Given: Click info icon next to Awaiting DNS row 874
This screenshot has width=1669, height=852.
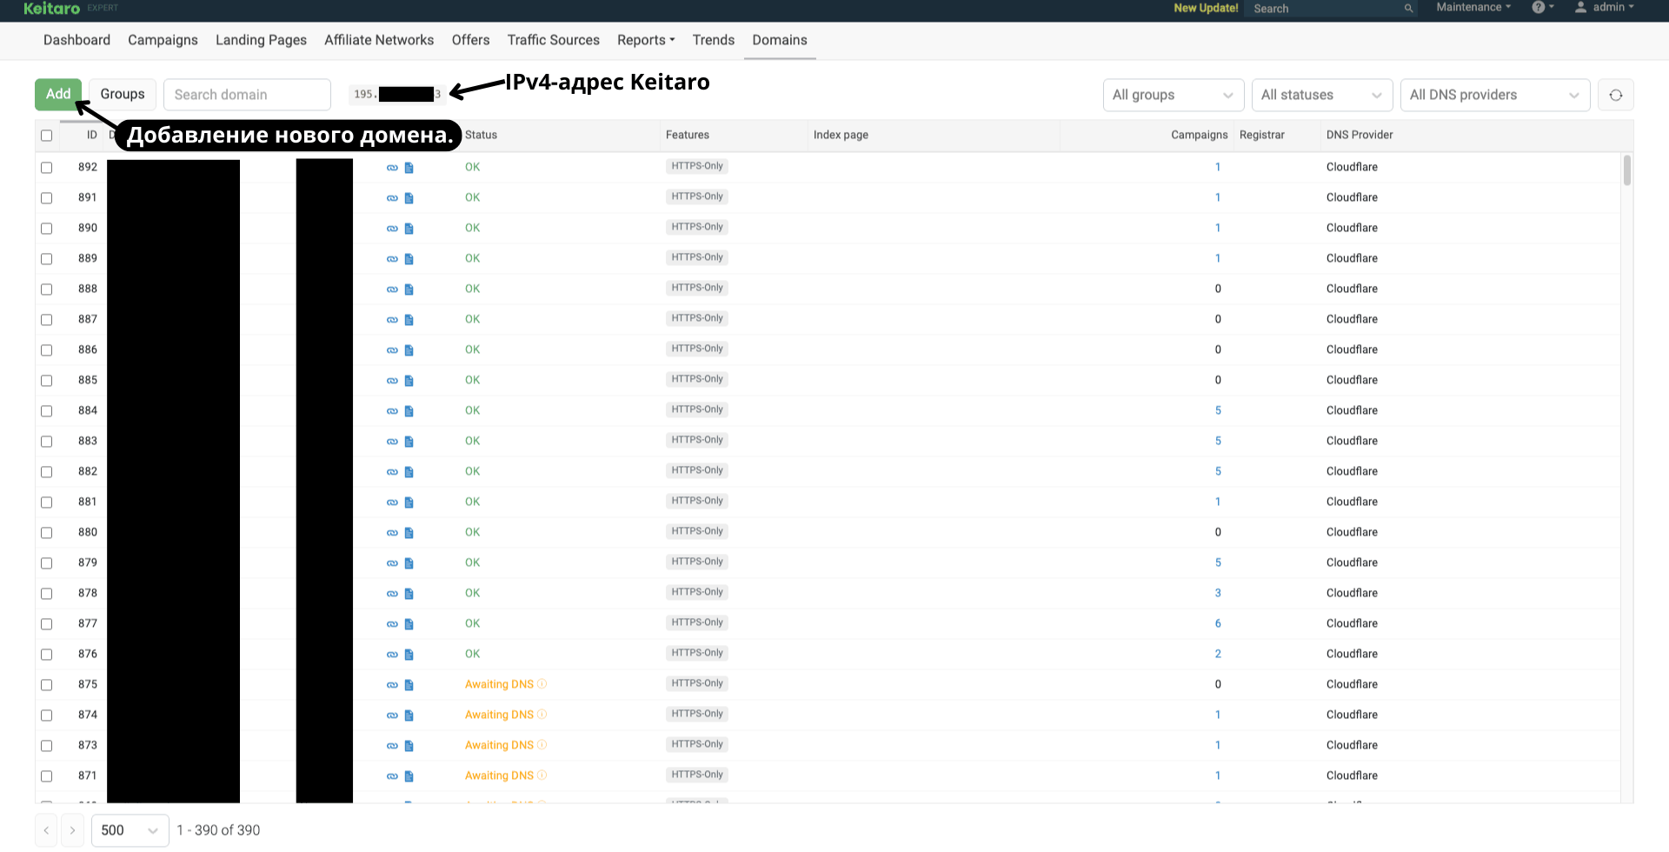Looking at the screenshot, I should 542,715.
